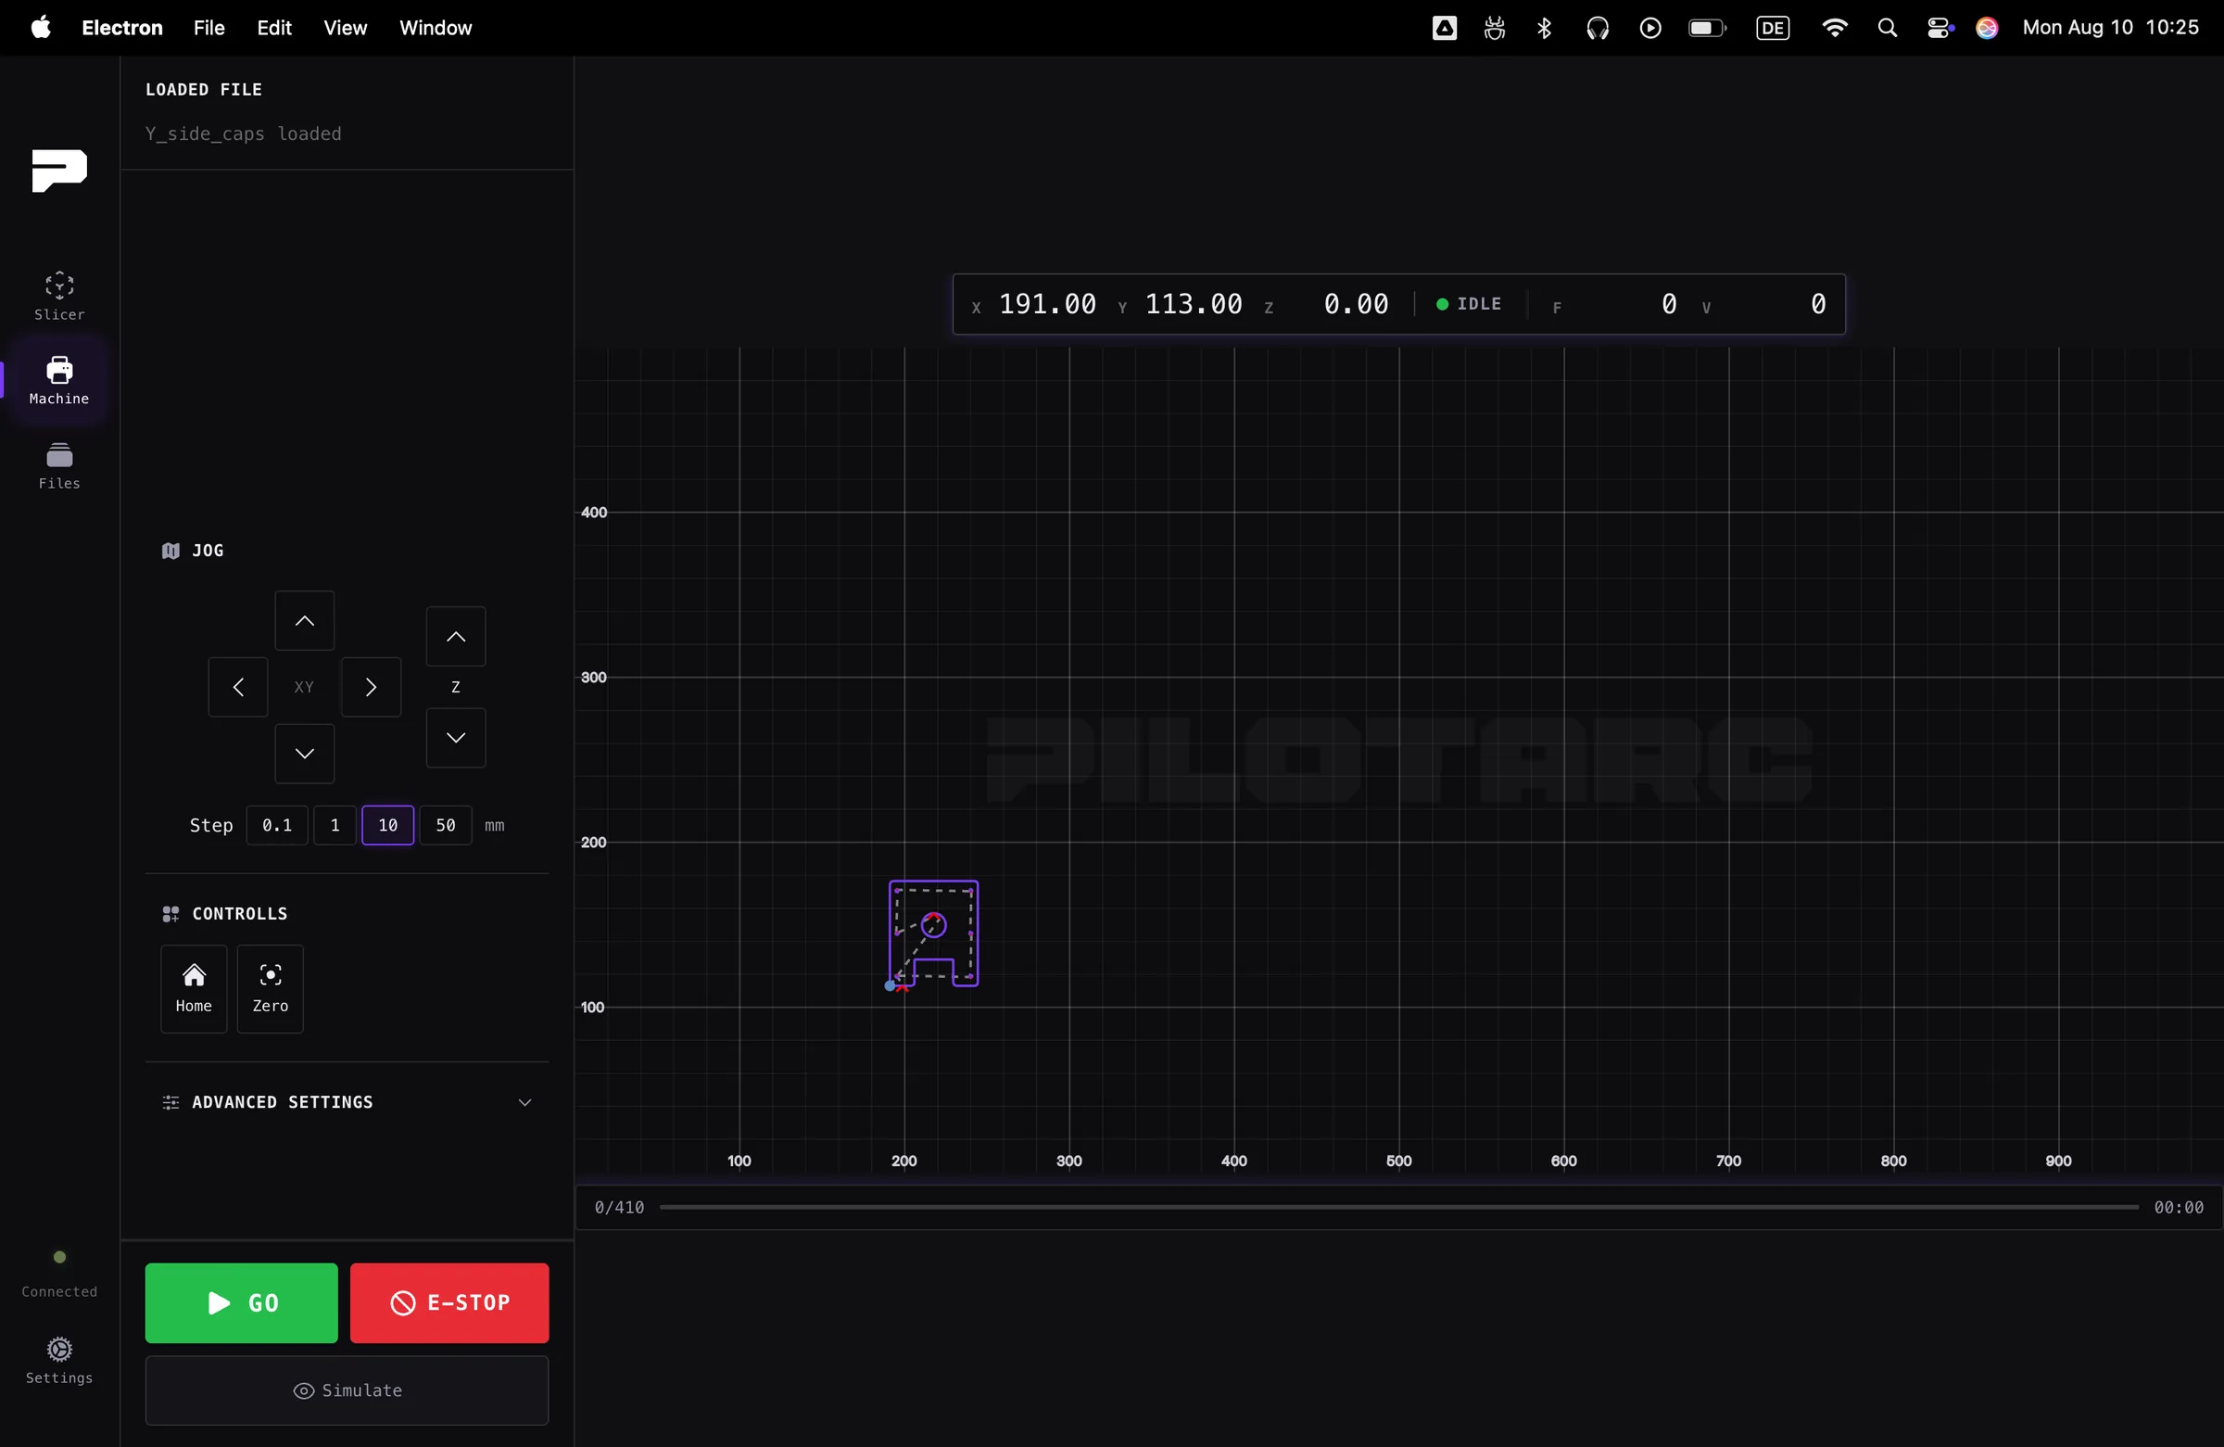
Task: Select the 10 mm jog step
Action: [x=387, y=825]
